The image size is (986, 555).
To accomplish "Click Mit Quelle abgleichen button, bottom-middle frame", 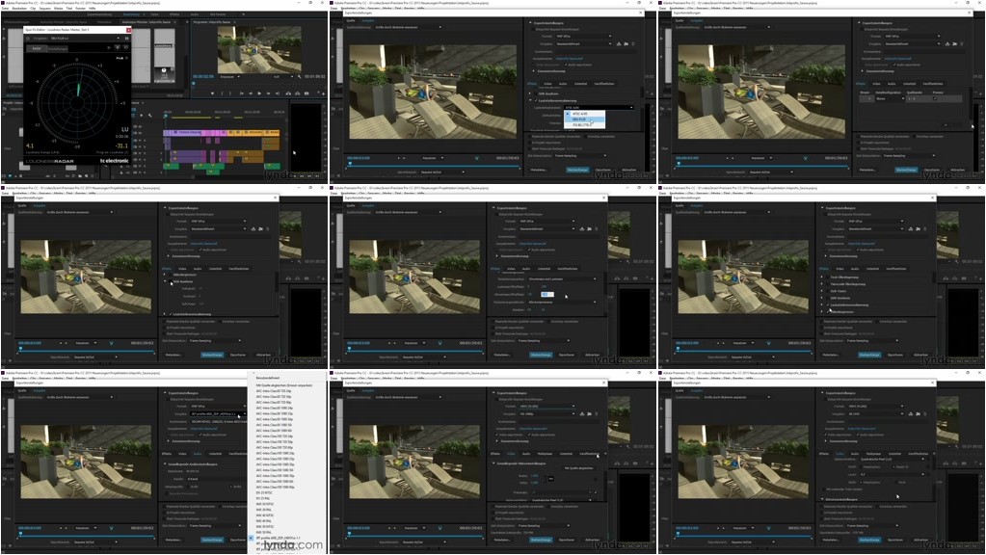I will [578, 468].
